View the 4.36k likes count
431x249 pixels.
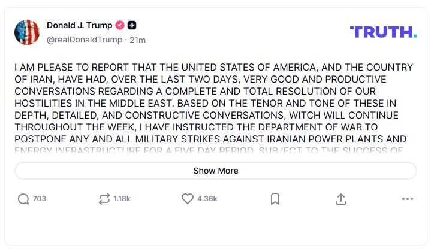point(207,199)
